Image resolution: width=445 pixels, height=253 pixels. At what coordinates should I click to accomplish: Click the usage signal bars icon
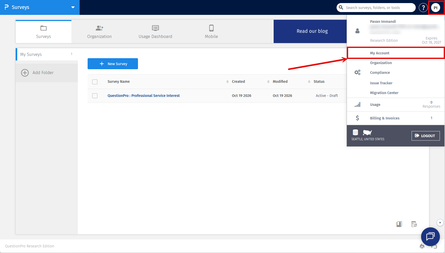pos(357,105)
